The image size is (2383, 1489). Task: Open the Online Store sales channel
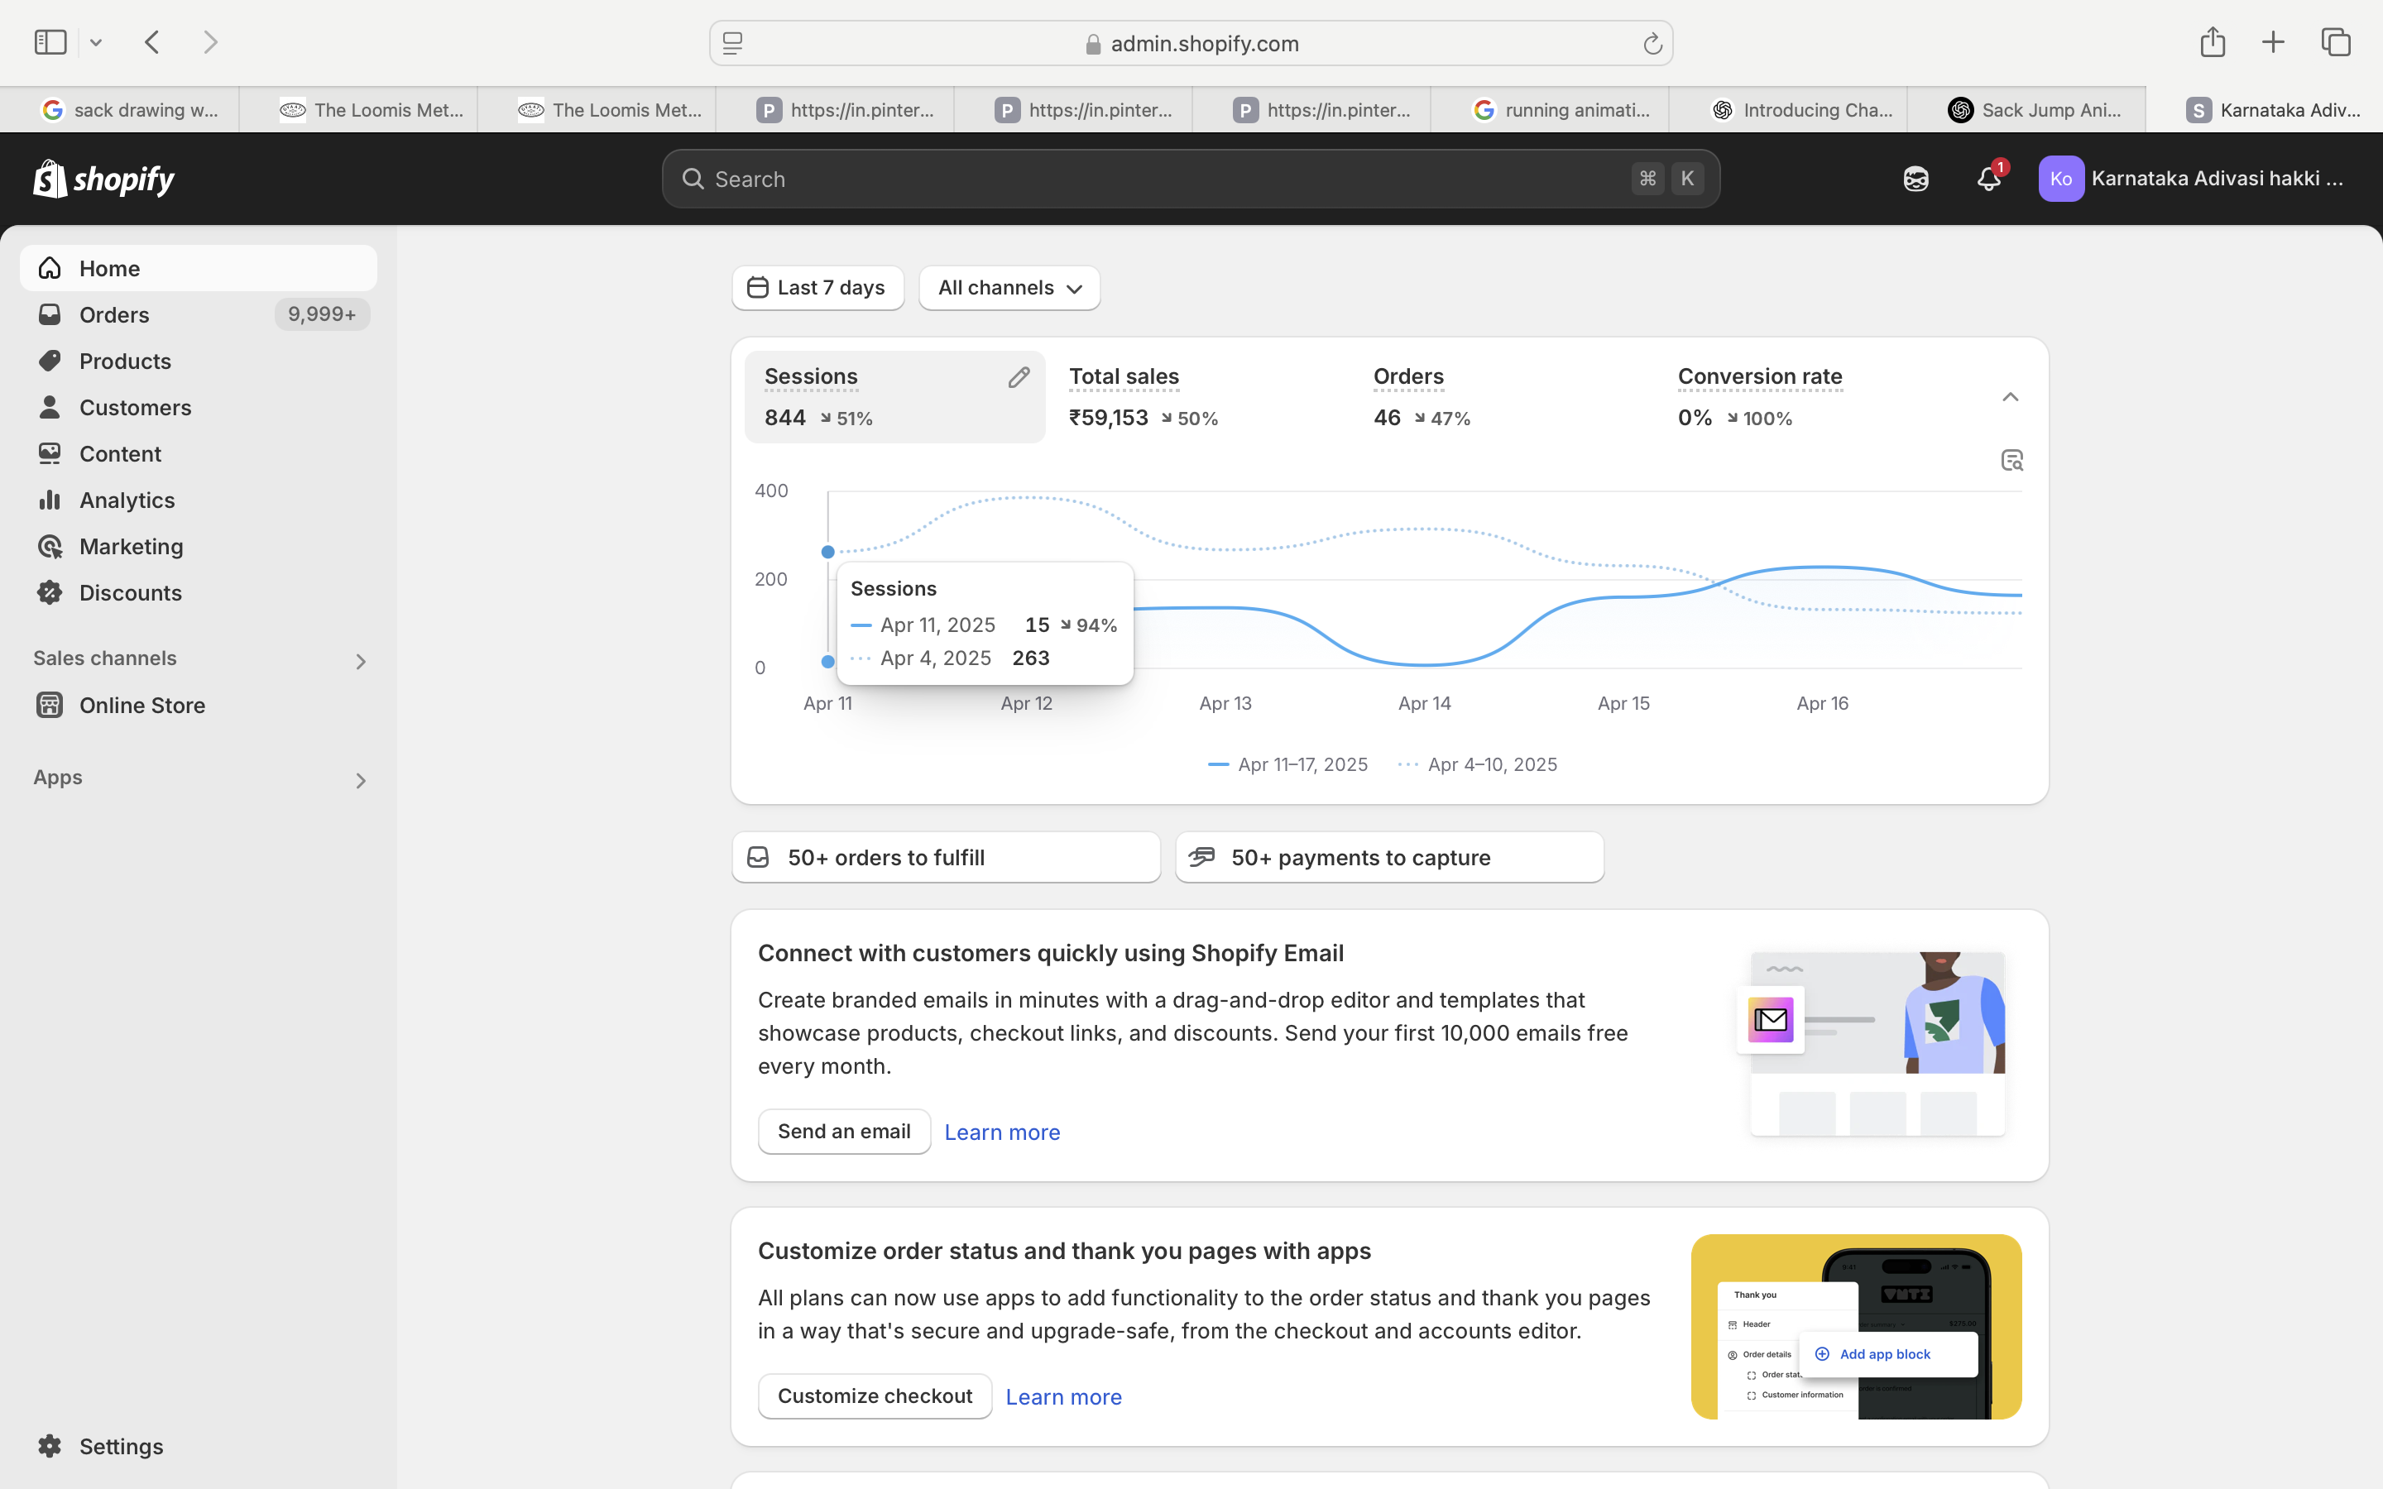(x=141, y=705)
